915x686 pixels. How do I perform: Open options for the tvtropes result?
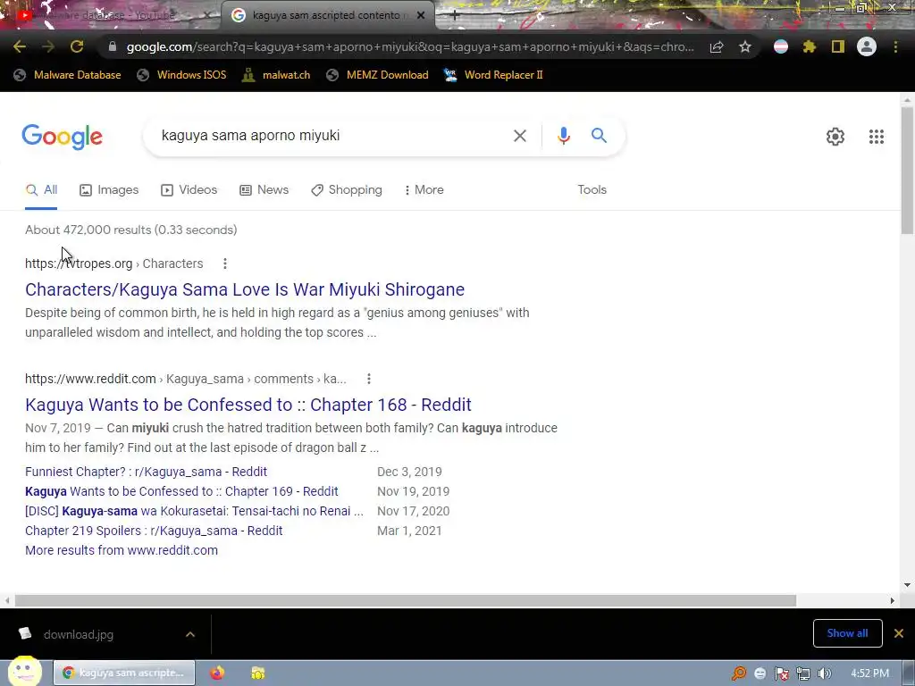click(224, 264)
